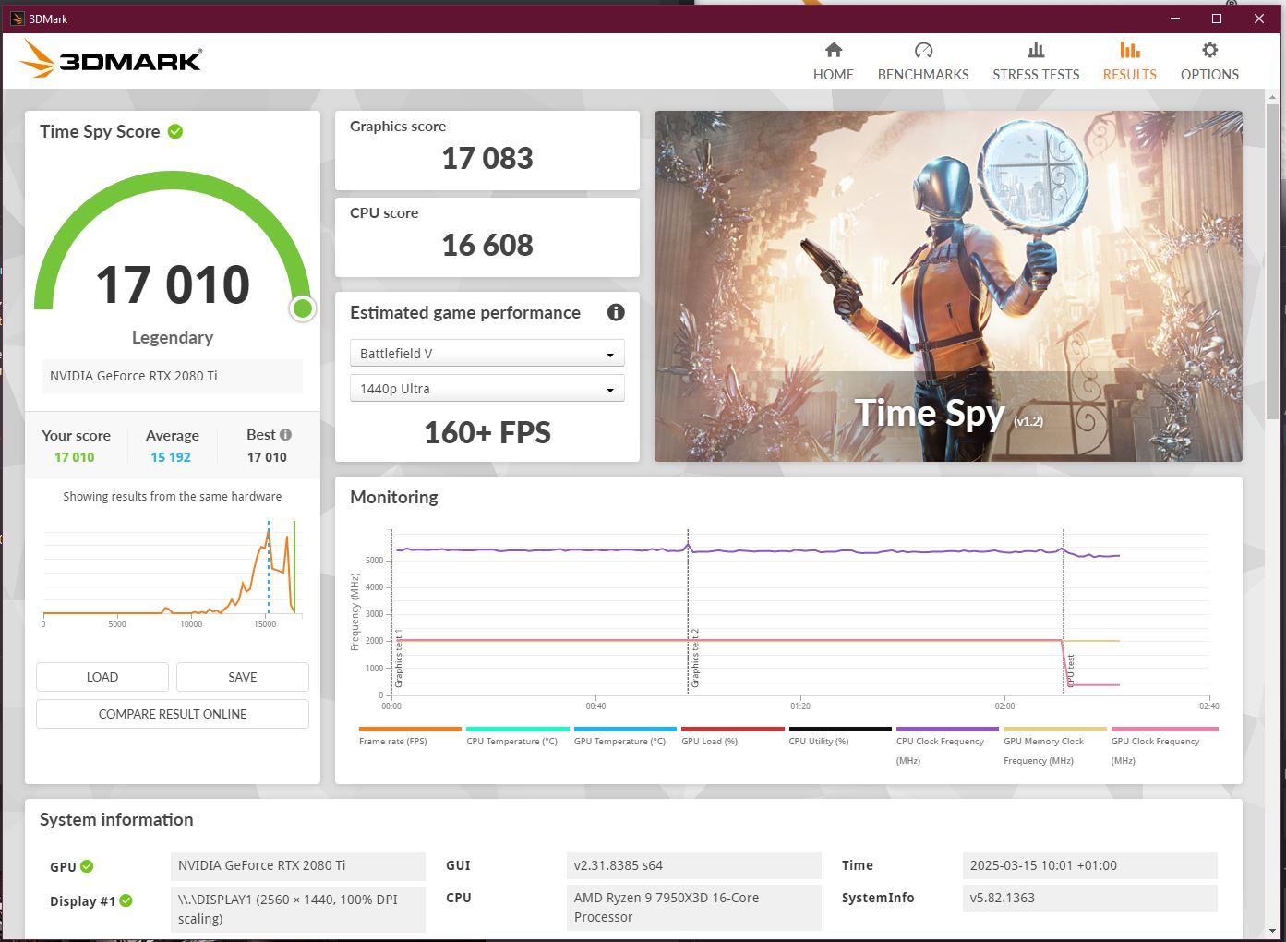The height and width of the screenshot is (942, 1286).
Task: Click the Average score 15 192
Action: tap(171, 457)
